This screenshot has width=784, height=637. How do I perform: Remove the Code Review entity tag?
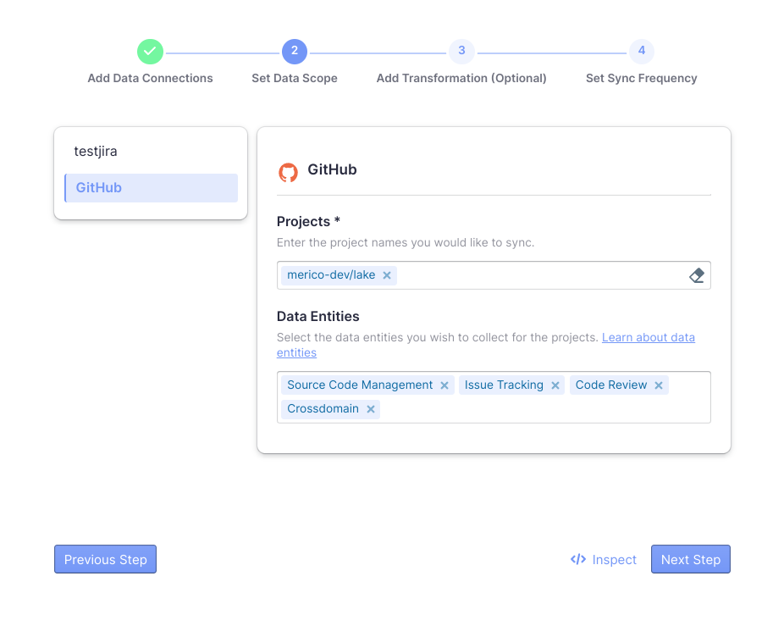coord(659,385)
